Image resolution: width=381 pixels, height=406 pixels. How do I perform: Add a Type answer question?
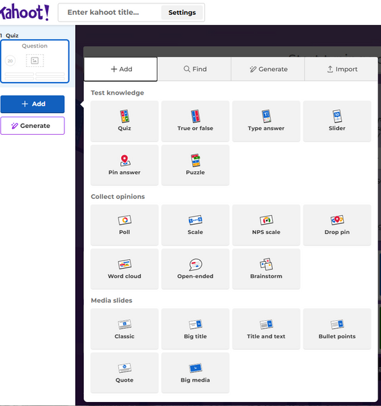[x=266, y=121]
